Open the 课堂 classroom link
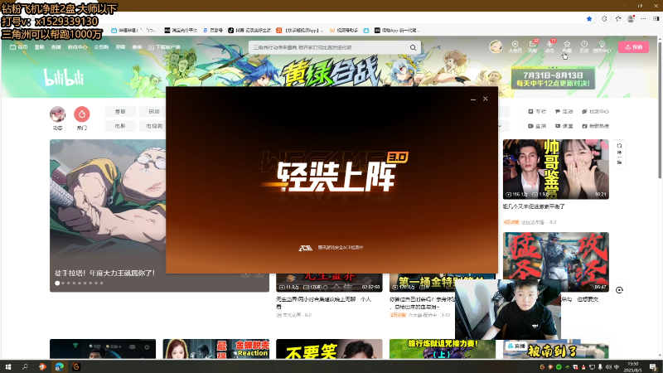This screenshot has height=373, width=663. pyautogui.click(x=564, y=126)
